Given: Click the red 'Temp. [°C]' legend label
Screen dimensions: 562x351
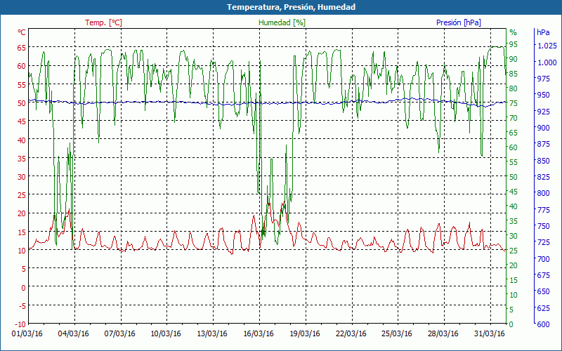Looking at the screenshot, I should click(103, 22).
